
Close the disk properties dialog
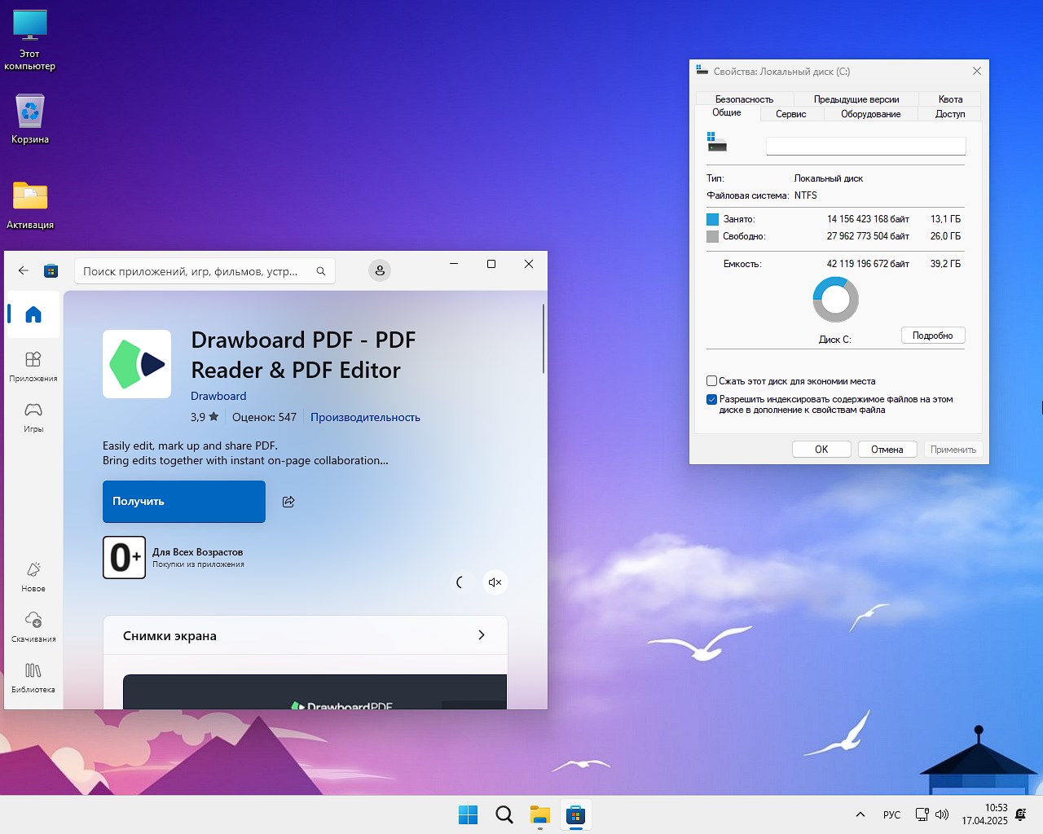(x=977, y=71)
